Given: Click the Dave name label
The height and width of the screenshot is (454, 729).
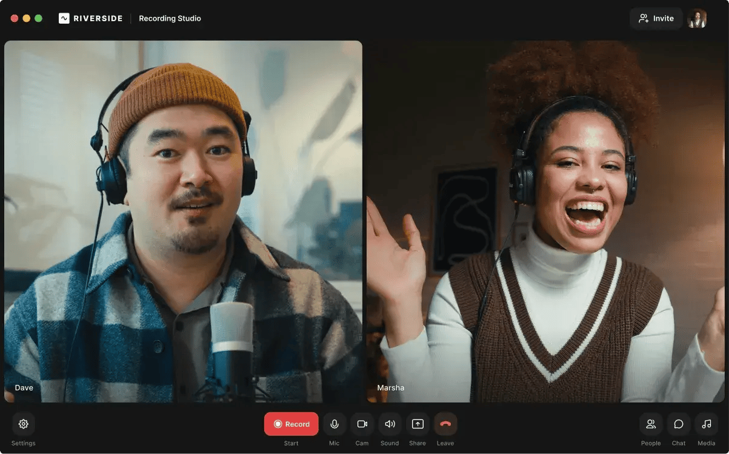Looking at the screenshot, I should pyautogui.click(x=24, y=388).
